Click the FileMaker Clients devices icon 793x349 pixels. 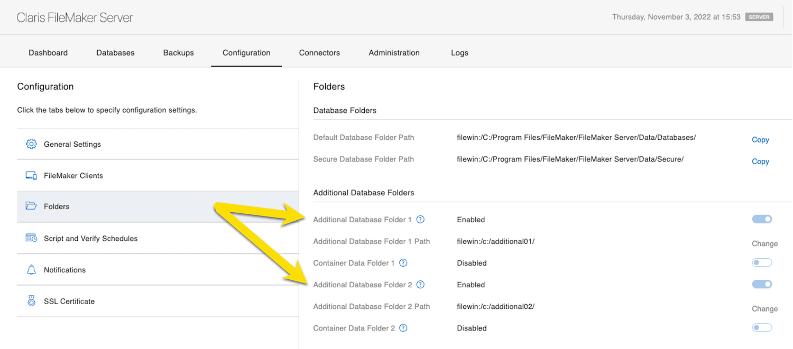[x=31, y=175]
